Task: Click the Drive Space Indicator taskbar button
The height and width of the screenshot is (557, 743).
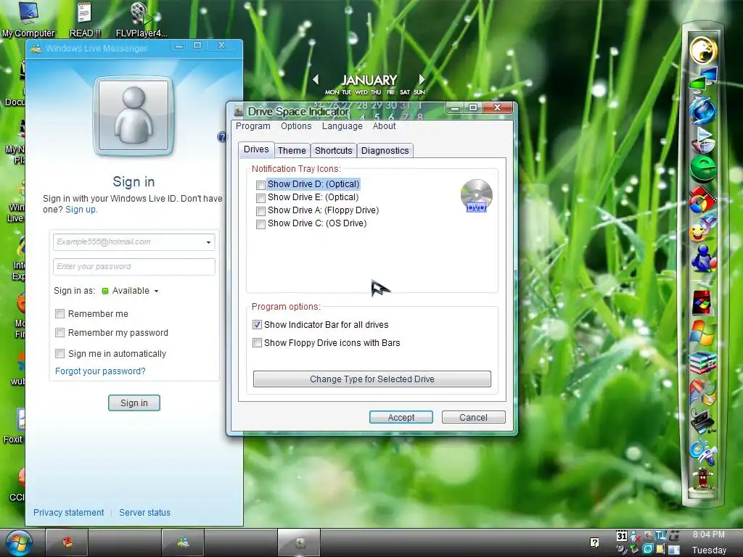Action: [x=299, y=542]
